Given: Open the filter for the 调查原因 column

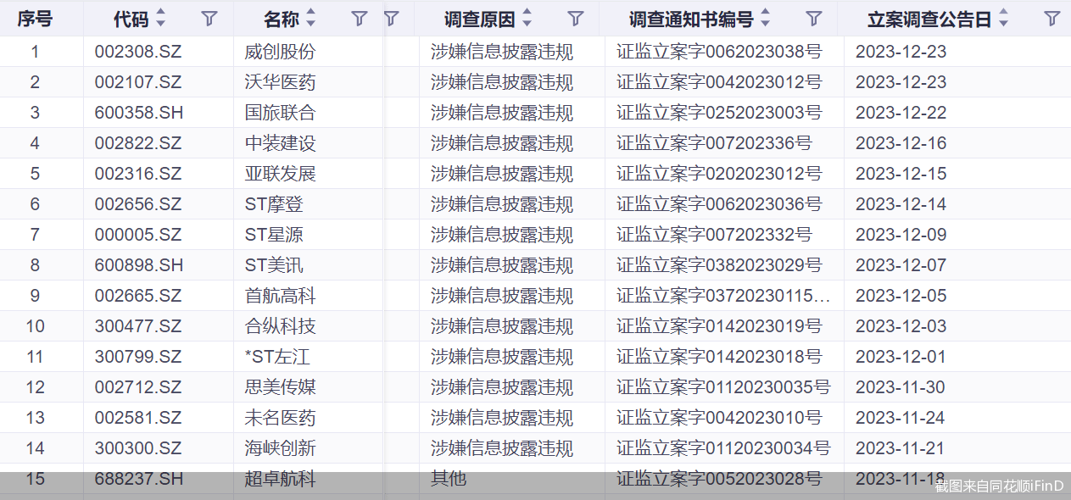Looking at the screenshot, I should [576, 18].
